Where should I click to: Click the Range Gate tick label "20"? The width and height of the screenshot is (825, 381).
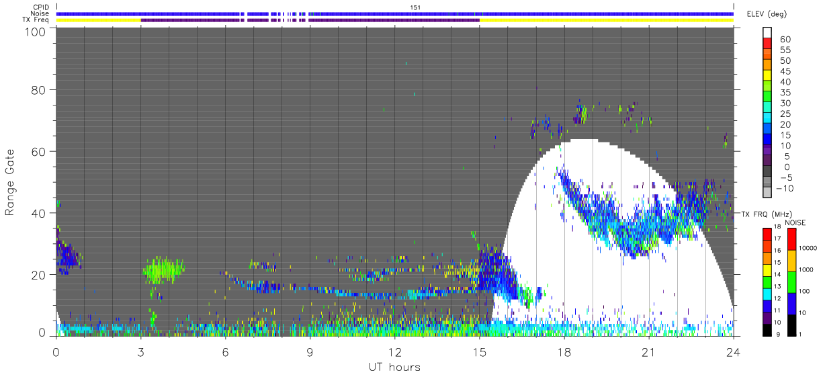(x=39, y=275)
